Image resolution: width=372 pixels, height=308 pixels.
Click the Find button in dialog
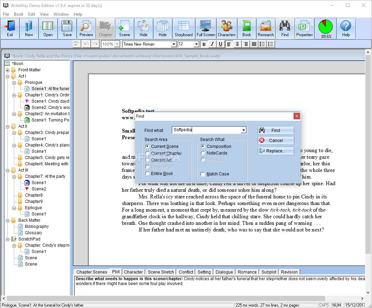[x=276, y=131]
